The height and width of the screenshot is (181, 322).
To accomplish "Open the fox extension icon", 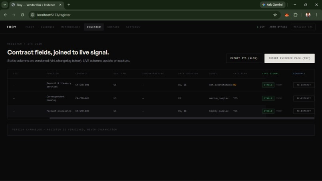I will click(x=287, y=15).
